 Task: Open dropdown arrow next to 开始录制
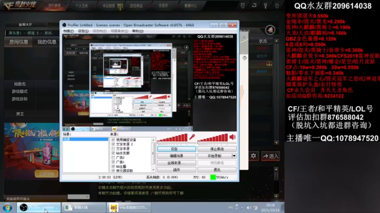click(x=234, y=156)
